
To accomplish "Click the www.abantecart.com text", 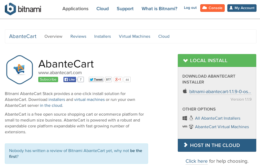I will [60, 73].
